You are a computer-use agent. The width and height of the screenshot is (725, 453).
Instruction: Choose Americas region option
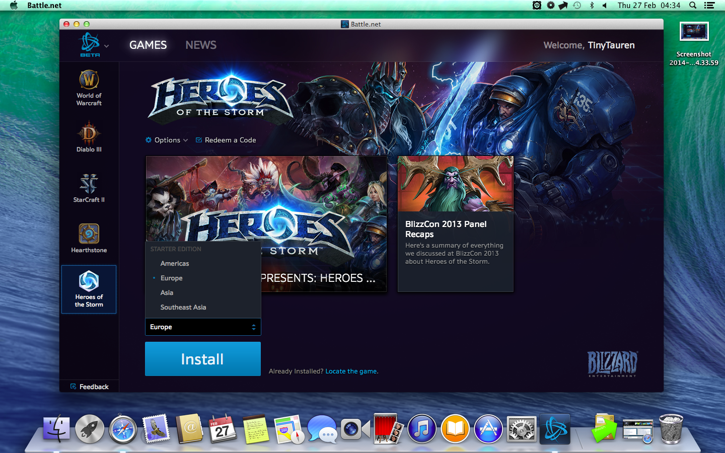[x=175, y=263]
